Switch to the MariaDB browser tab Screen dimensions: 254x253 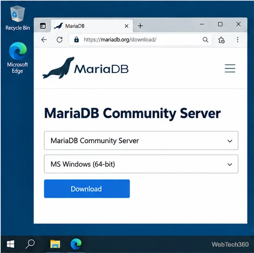click(92, 26)
